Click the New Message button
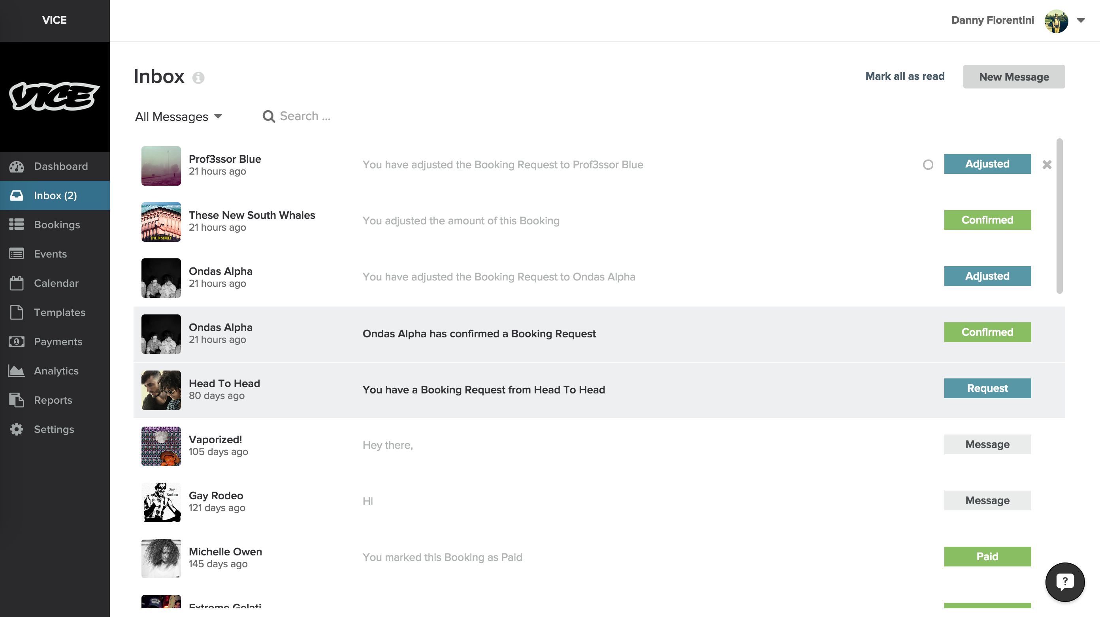Screen dimensions: 1100x617 click(1014, 77)
